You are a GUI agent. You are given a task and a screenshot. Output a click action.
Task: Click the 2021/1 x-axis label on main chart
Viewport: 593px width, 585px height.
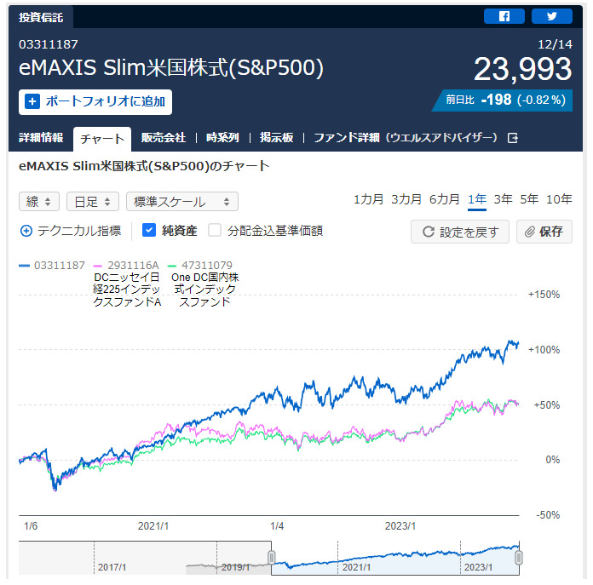tap(153, 526)
